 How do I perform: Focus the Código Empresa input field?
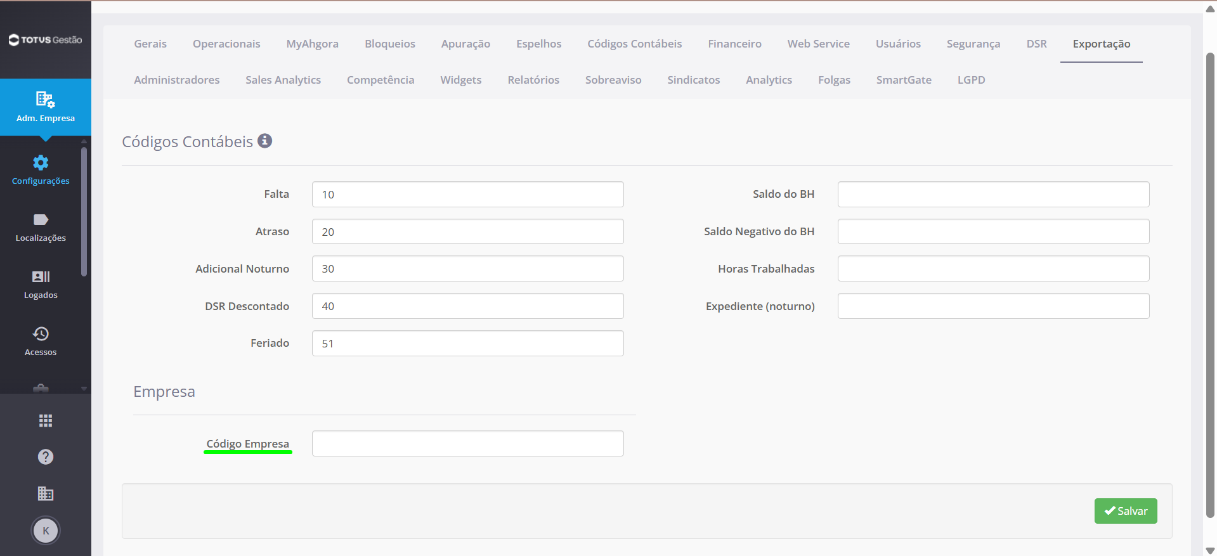click(x=468, y=444)
